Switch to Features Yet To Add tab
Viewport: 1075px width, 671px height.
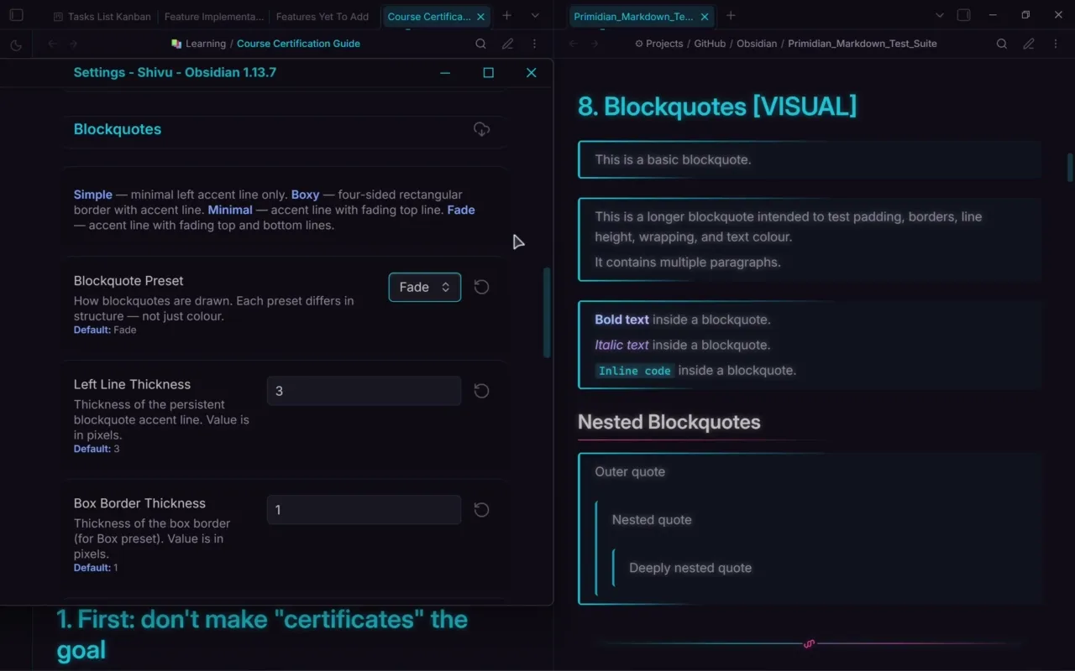(x=322, y=16)
